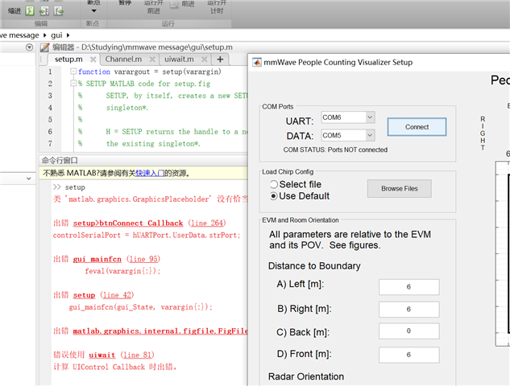Switch to the setup.m editor tab
510x386 pixels.
[x=68, y=59]
